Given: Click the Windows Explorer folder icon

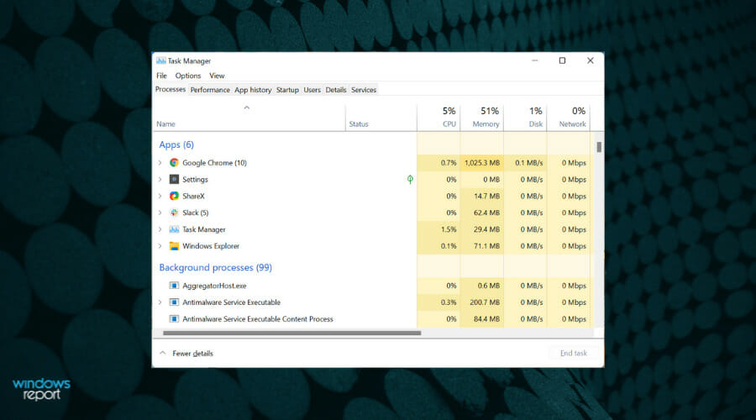Looking at the screenshot, I should 174,246.
